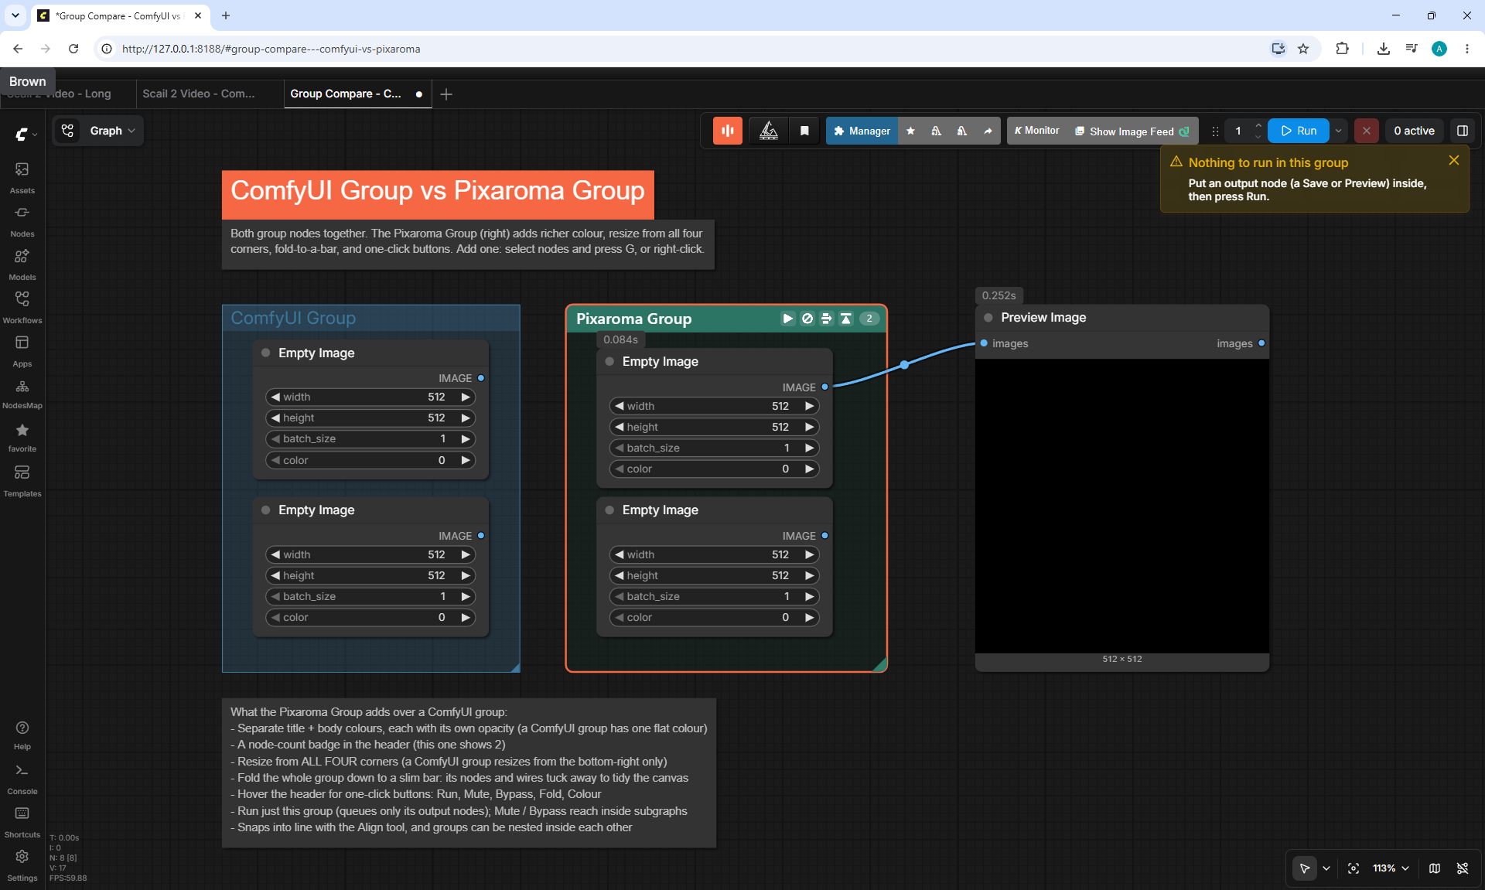This screenshot has width=1485, height=890.
Task: Toggle the bottom panel layout icon in top bar
Action: [1463, 131]
